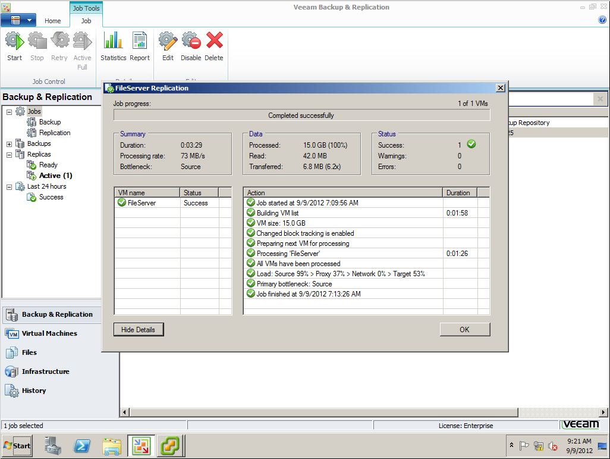Select "Processing 'FileServer'" action row
610x459 pixels.
click(x=366, y=253)
